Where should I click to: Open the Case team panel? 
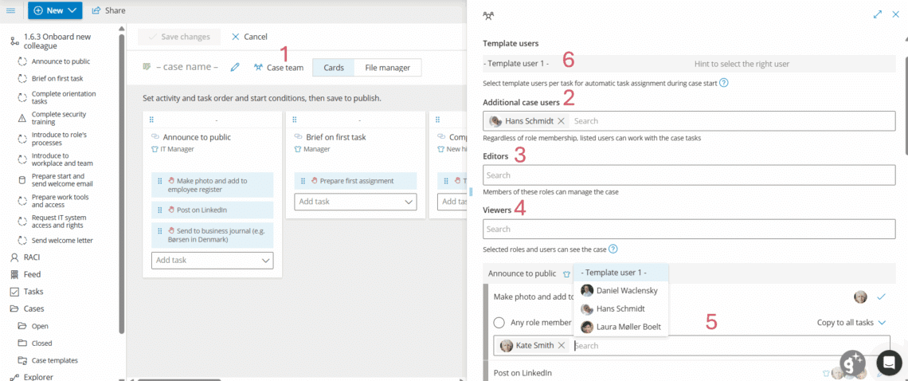coord(279,68)
